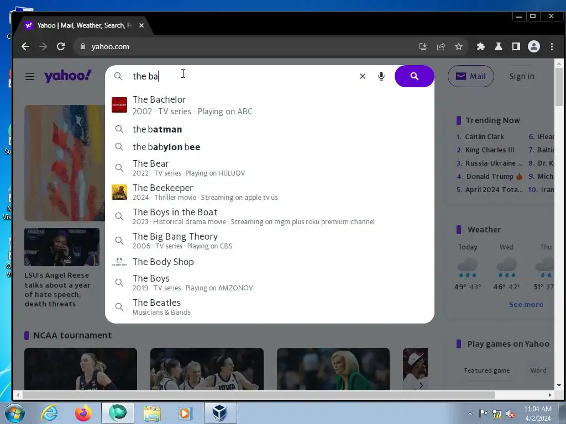
Task: Choose the 'the batman' suggestion
Action: point(270,129)
